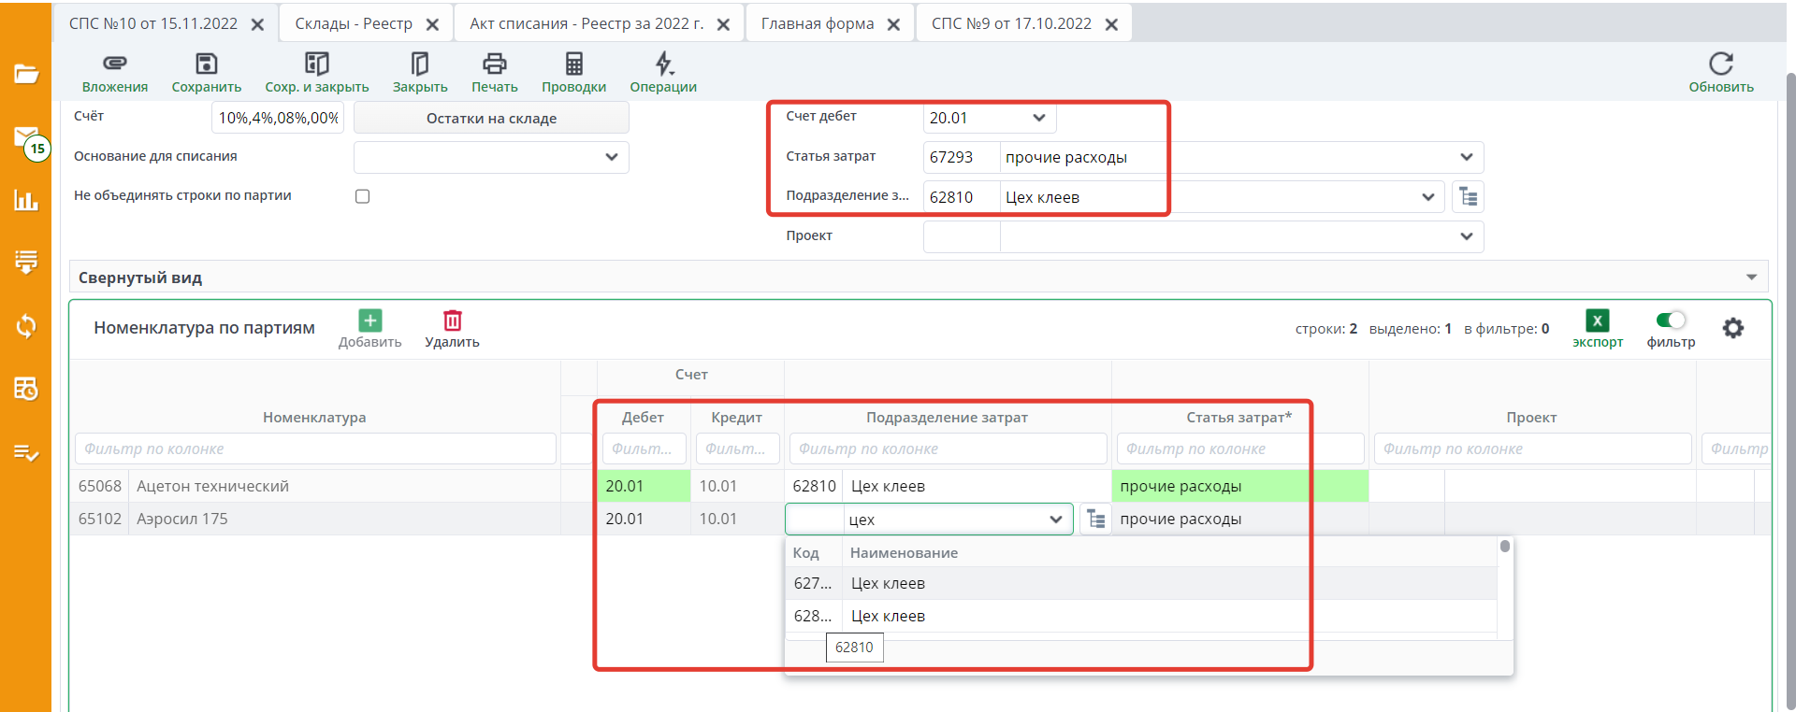This screenshot has height=712, width=1796.
Task: Click the Сохранить save icon
Action: click(x=206, y=64)
